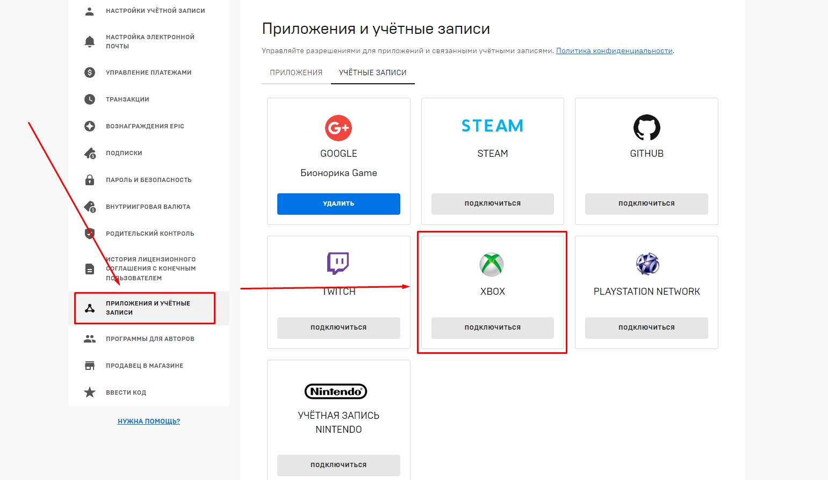Click the subscriptions tag icon
The width and height of the screenshot is (828, 480).
90,153
